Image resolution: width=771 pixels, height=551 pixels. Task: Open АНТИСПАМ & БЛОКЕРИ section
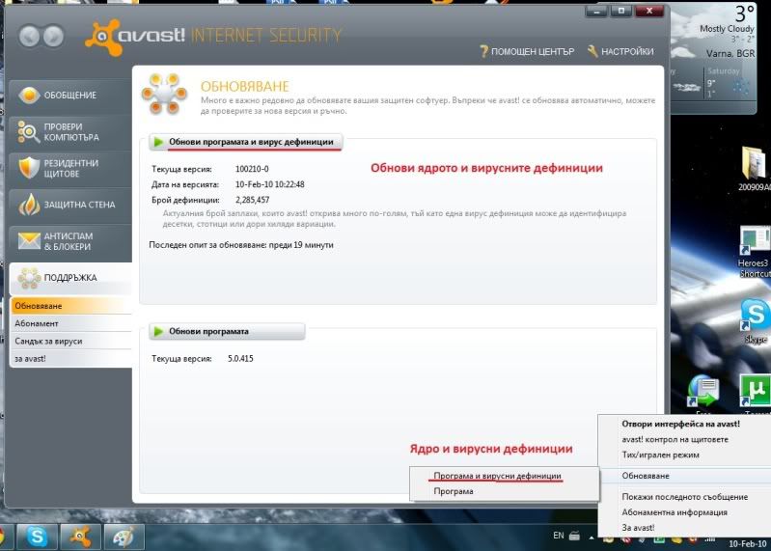click(x=69, y=241)
